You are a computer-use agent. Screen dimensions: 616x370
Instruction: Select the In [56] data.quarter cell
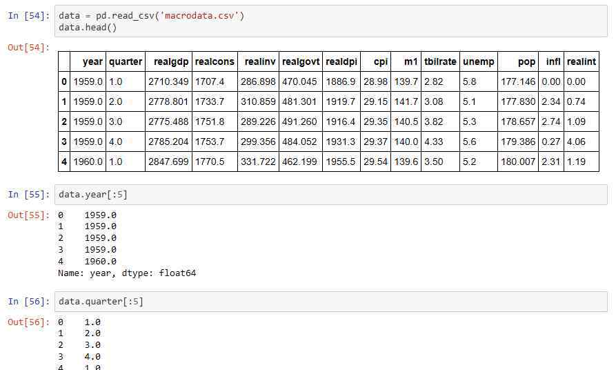click(331, 302)
